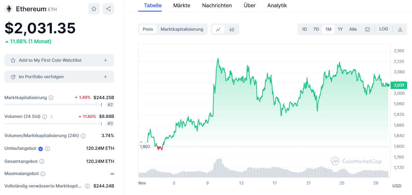Star Ethereum as a favorite
Viewport: 412px width, 195px height.
(x=94, y=9)
